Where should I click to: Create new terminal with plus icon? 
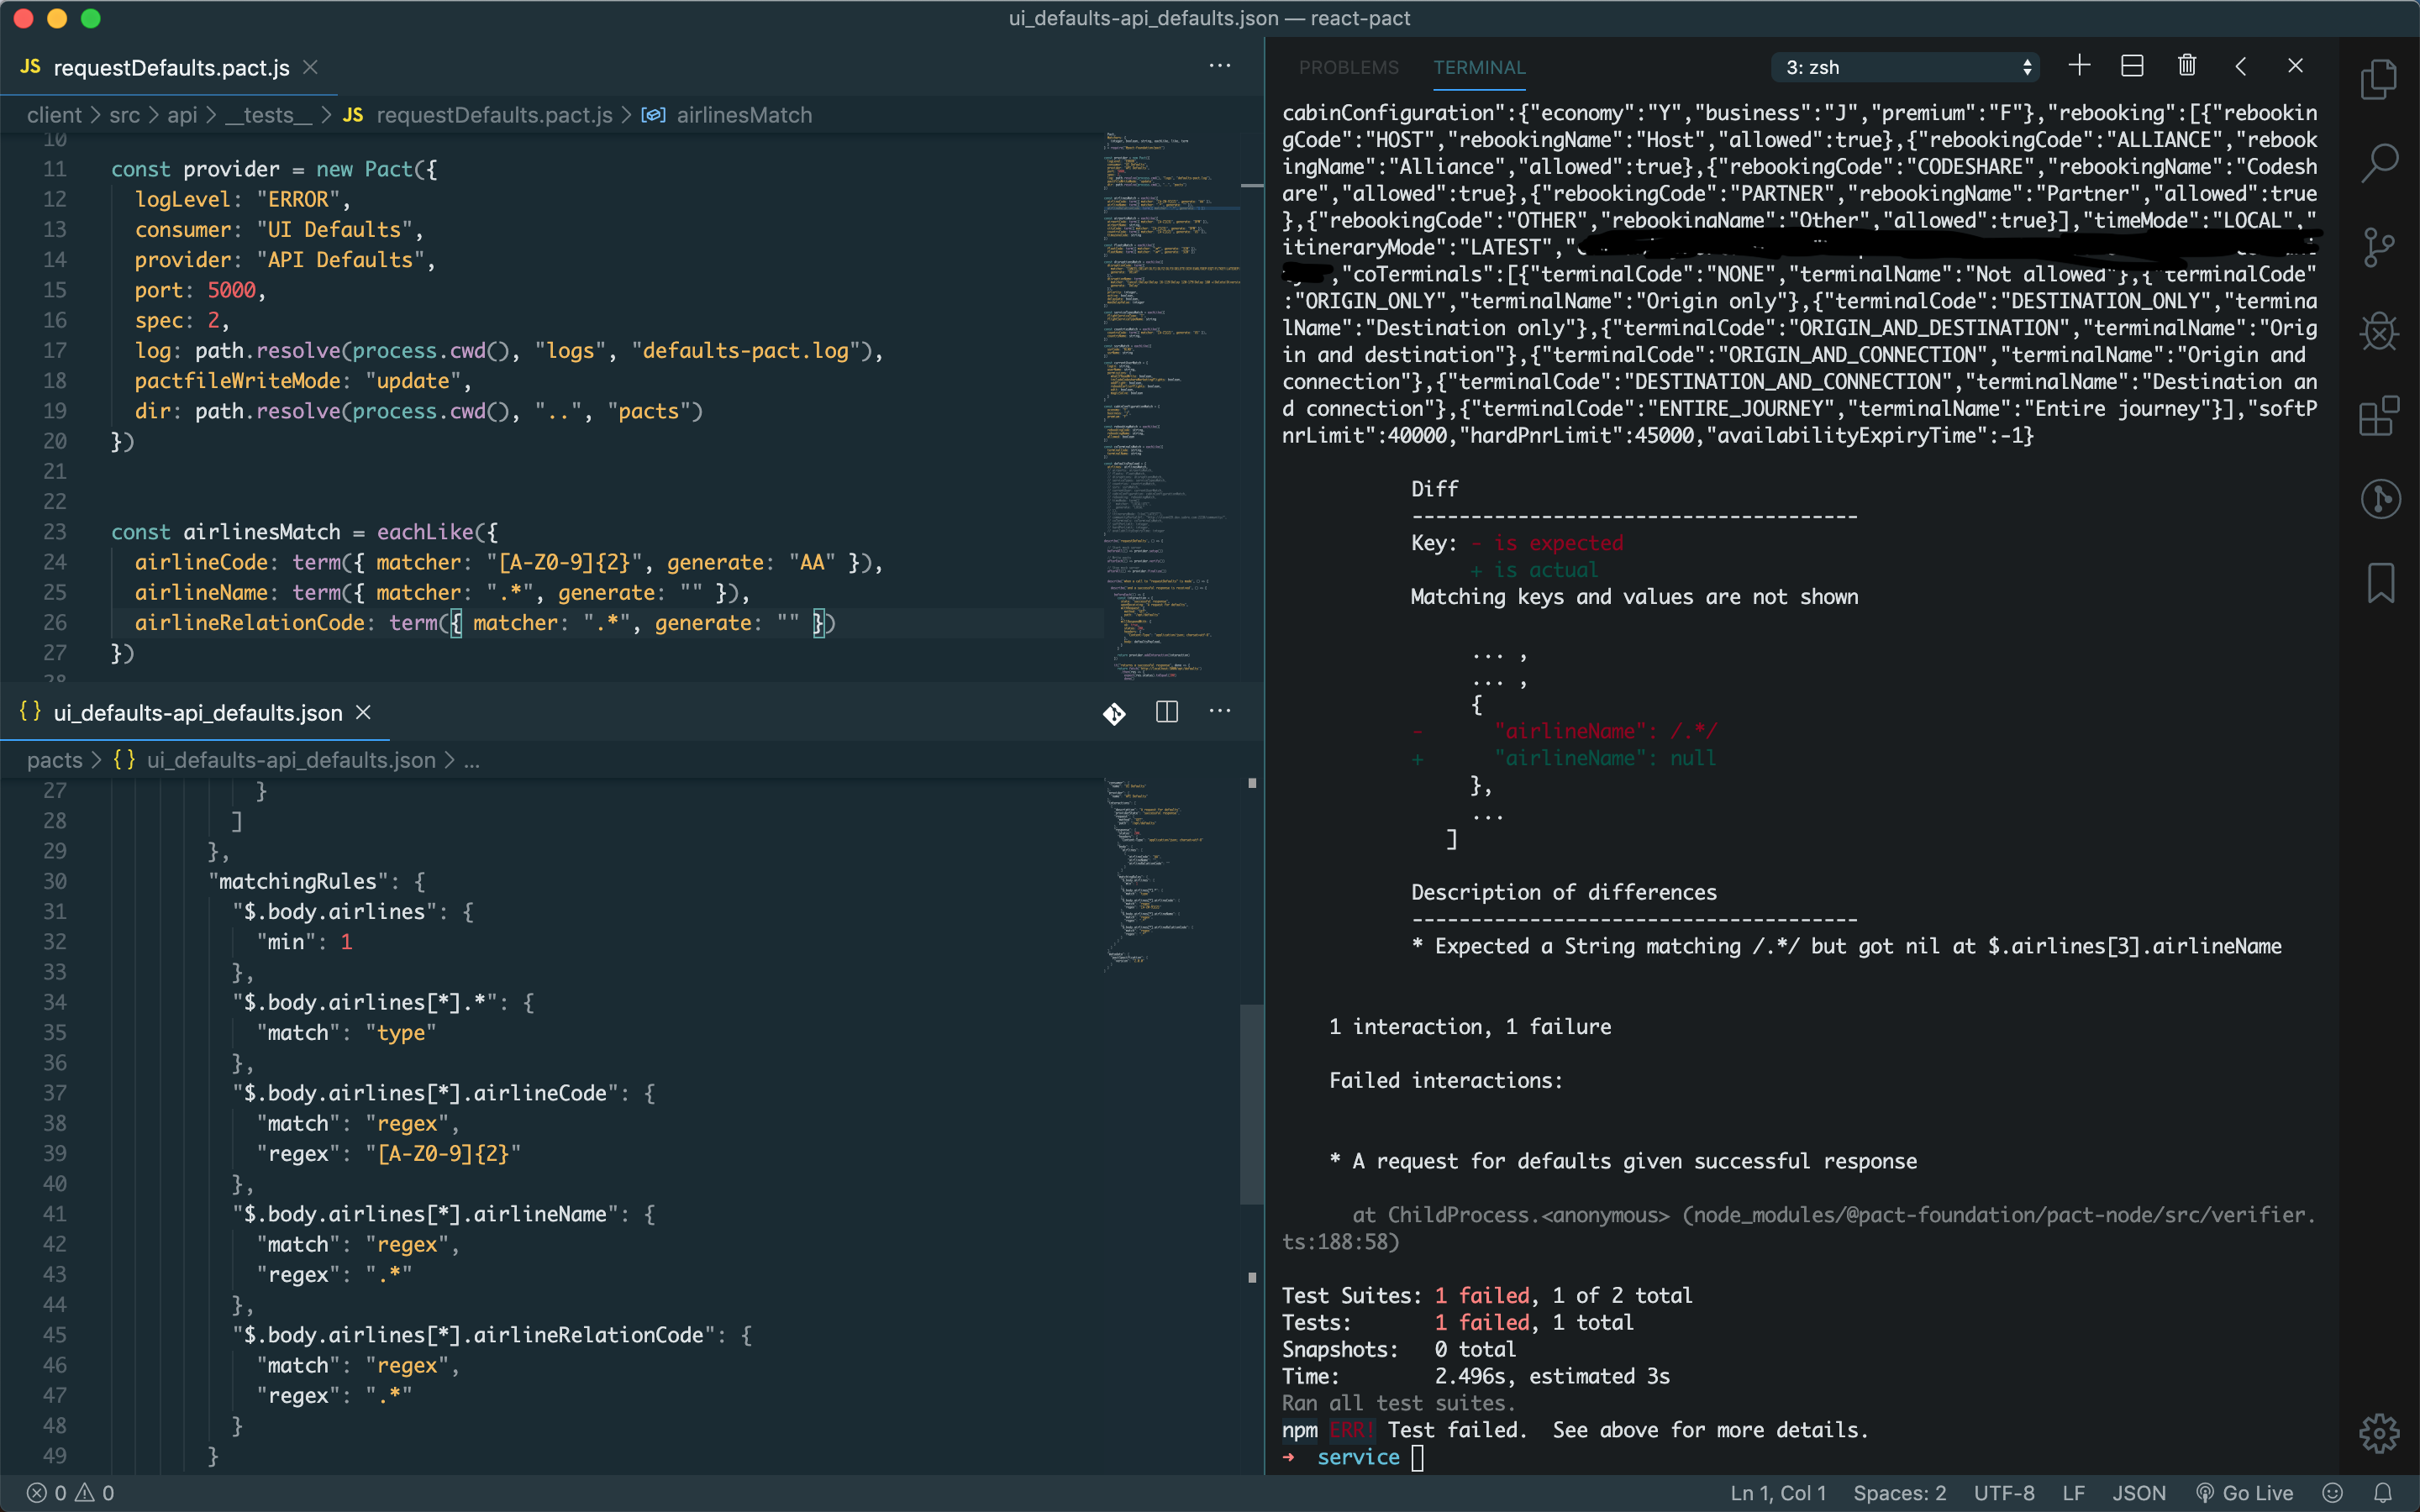pos(2079,66)
